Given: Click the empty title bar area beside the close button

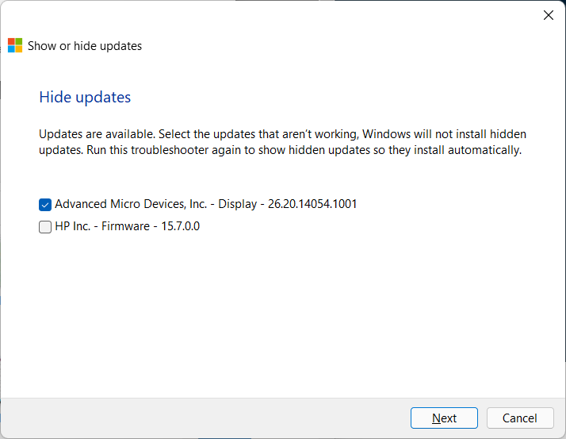Looking at the screenshot, I should tap(317, 15).
